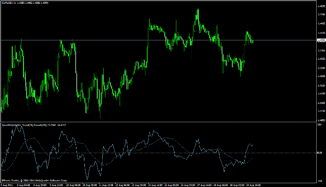Click the 5 Aug 2011 date label on time axis
This screenshot has height=187, width=326.
(x=7, y=185)
